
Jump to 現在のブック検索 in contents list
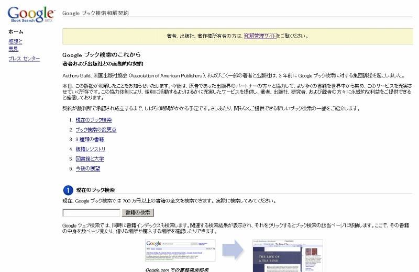pos(93,120)
